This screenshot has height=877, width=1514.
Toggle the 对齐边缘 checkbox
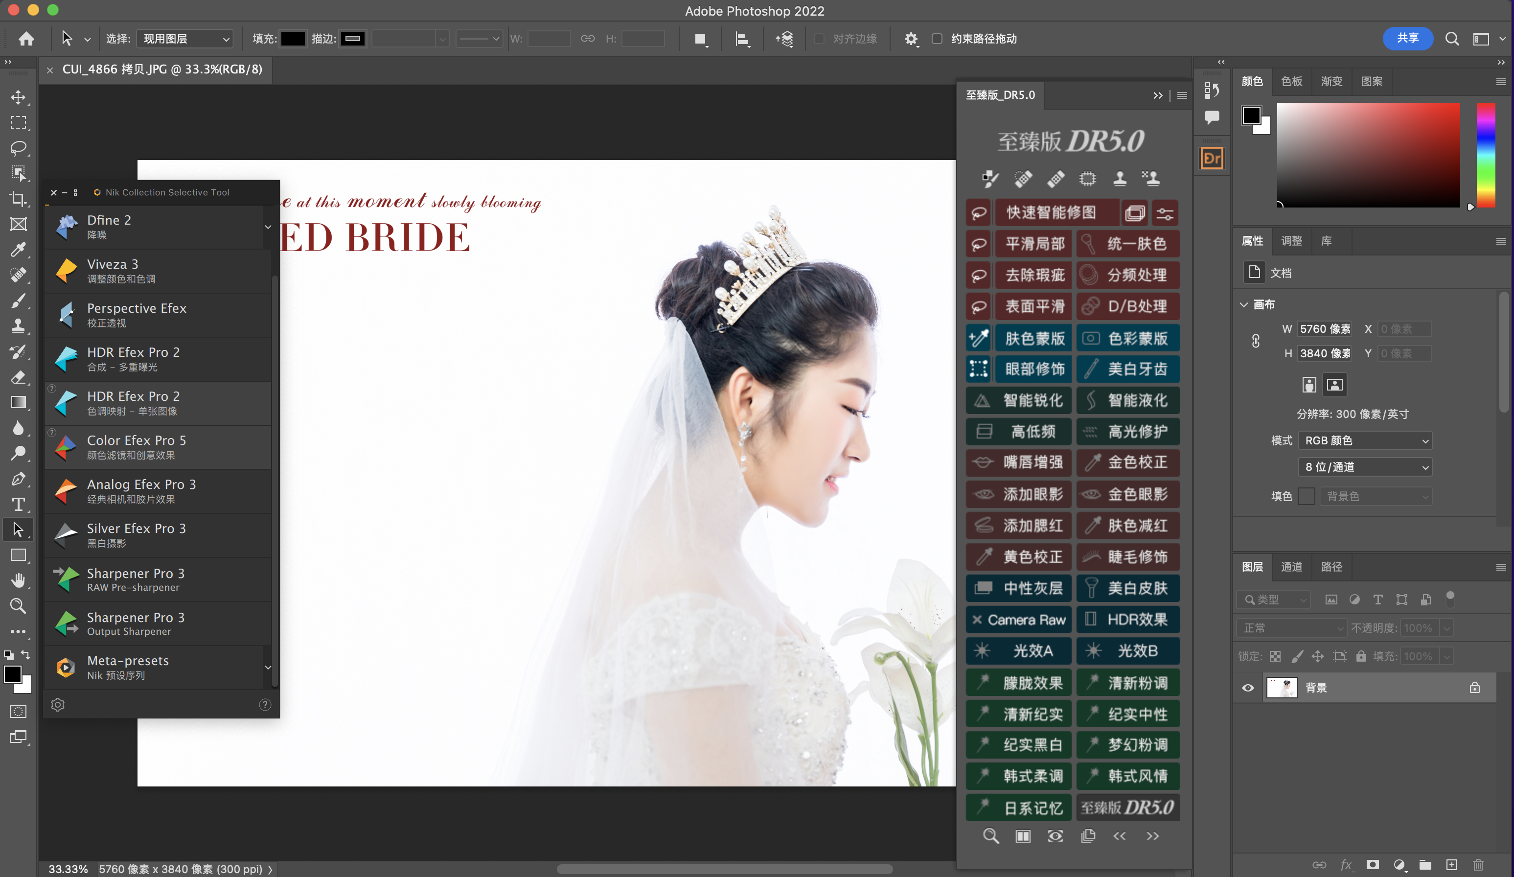819,39
